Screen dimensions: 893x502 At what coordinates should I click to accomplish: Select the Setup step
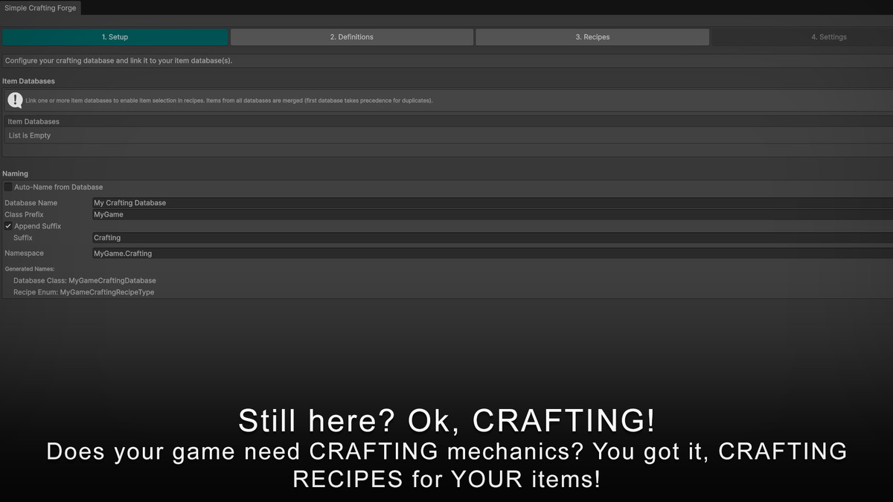point(115,36)
